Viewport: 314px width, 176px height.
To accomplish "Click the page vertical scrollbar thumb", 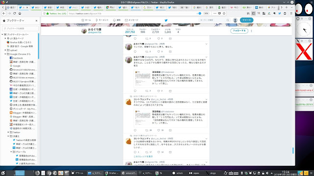I will point(293,151).
